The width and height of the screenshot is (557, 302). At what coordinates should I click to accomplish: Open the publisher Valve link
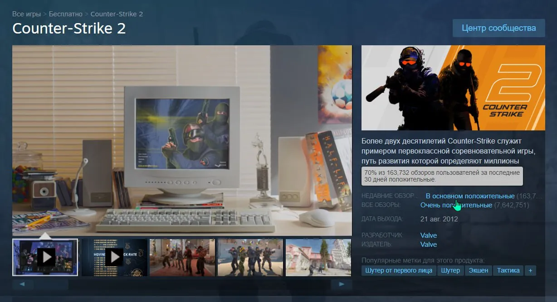point(429,244)
